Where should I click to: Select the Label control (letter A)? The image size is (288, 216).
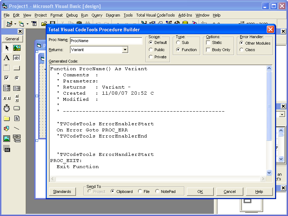click(x=7, y=58)
